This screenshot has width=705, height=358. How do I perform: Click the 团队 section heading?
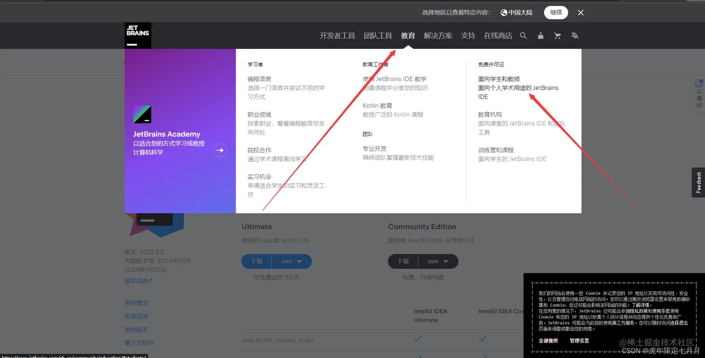pos(368,134)
